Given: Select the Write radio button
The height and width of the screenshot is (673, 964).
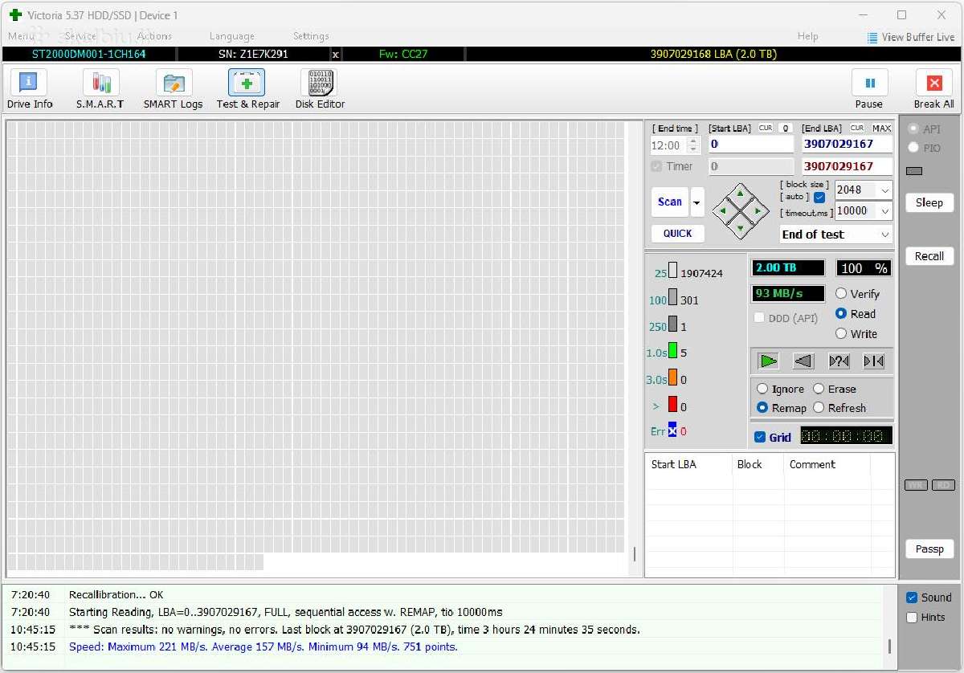Looking at the screenshot, I should (841, 334).
